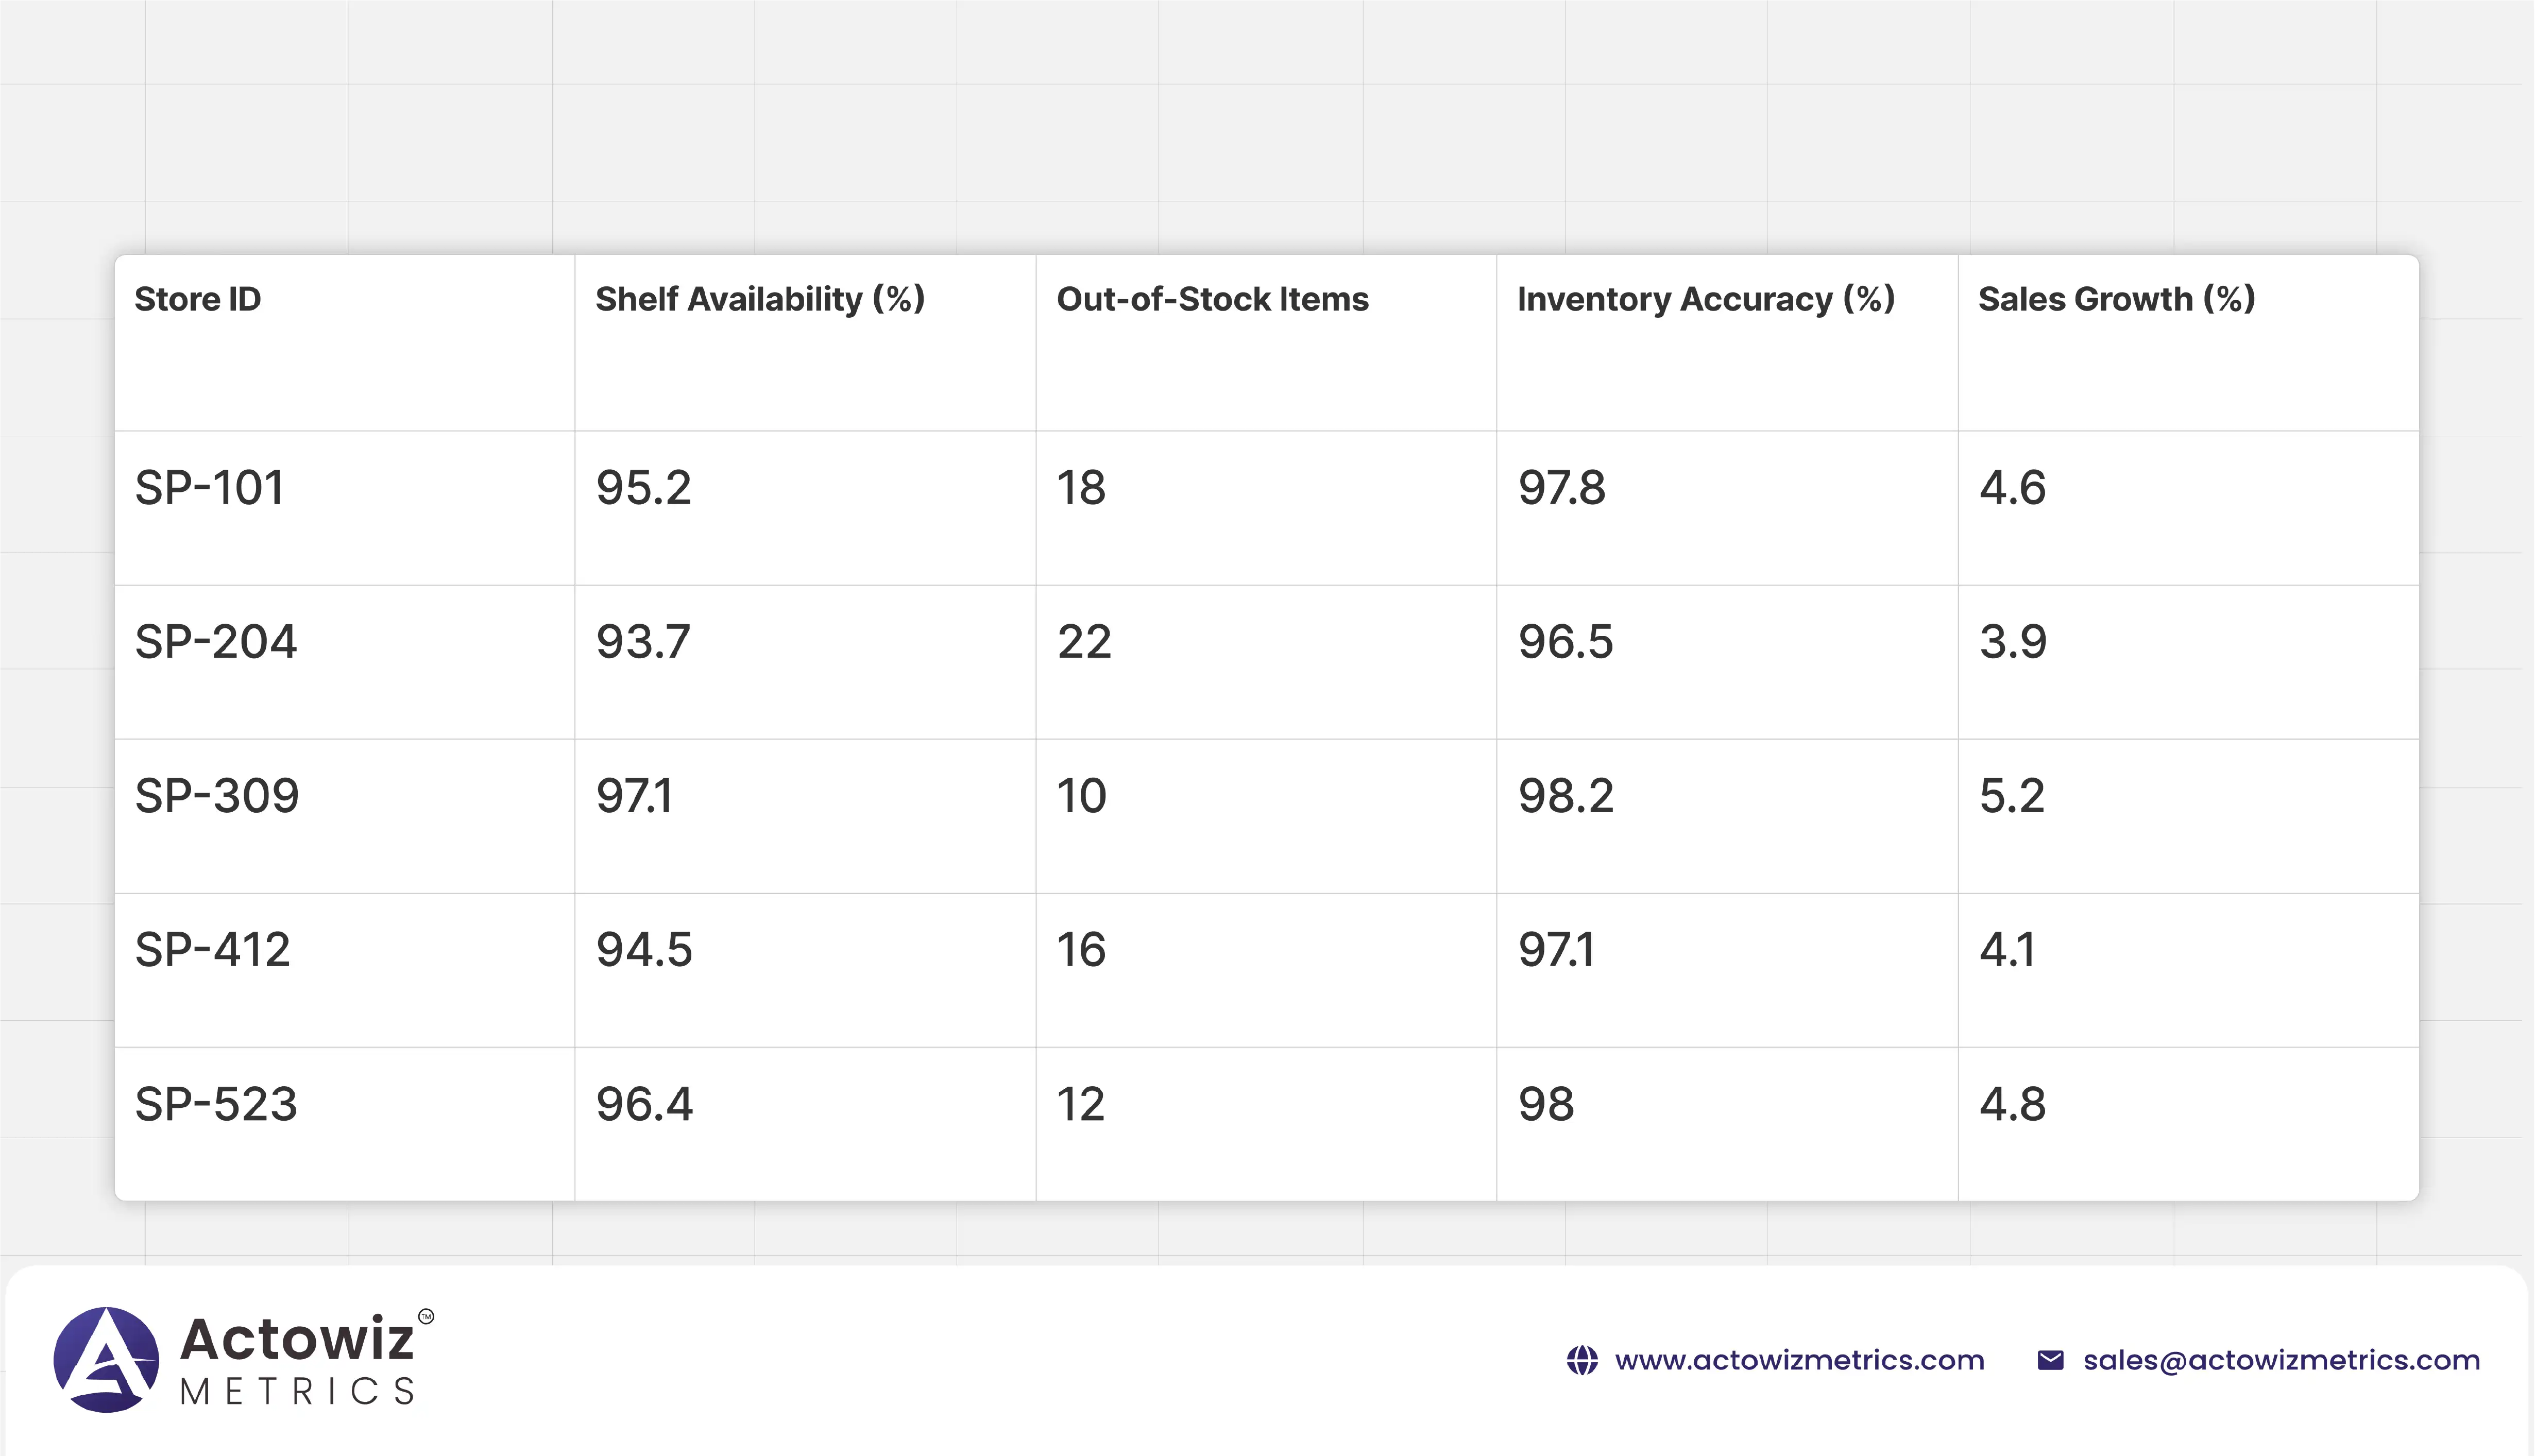This screenshot has height=1456, width=2535.
Task: Click the Actowiz Metrics logo icon
Action: point(106,1359)
